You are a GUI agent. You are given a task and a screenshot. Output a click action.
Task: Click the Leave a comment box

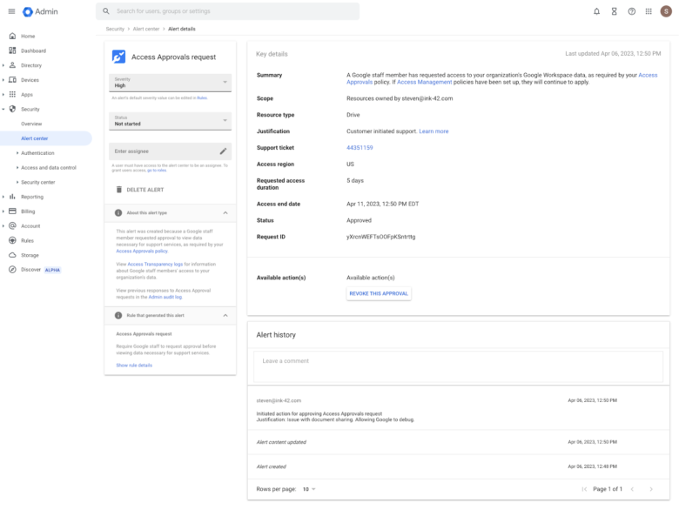click(458, 366)
